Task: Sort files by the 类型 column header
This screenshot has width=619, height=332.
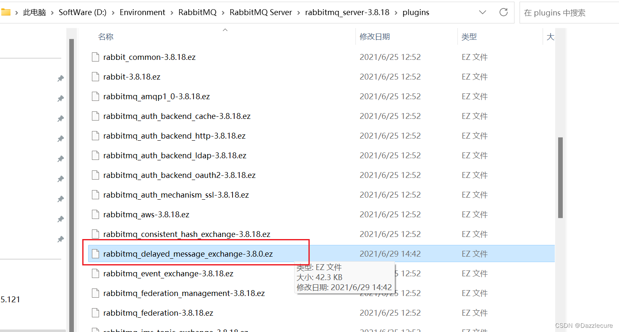Action: pyautogui.click(x=469, y=37)
